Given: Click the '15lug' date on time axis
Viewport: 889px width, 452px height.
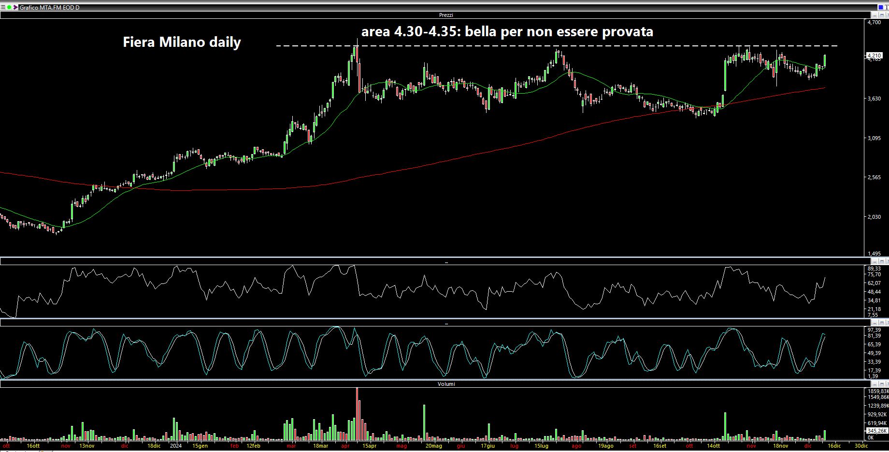Looking at the screenshot, I should tap(541, 446).
